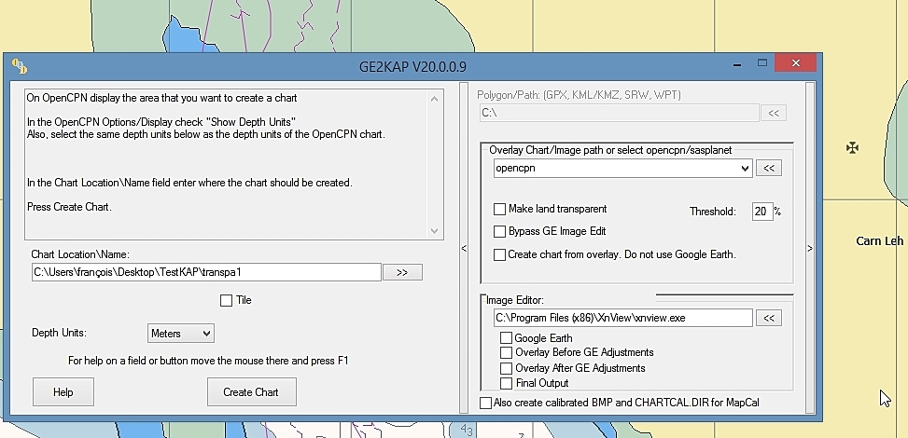This screenshot has height=438, width=908.
Task: Collapse panel with left arrow divider
Action: coord(464,248)
